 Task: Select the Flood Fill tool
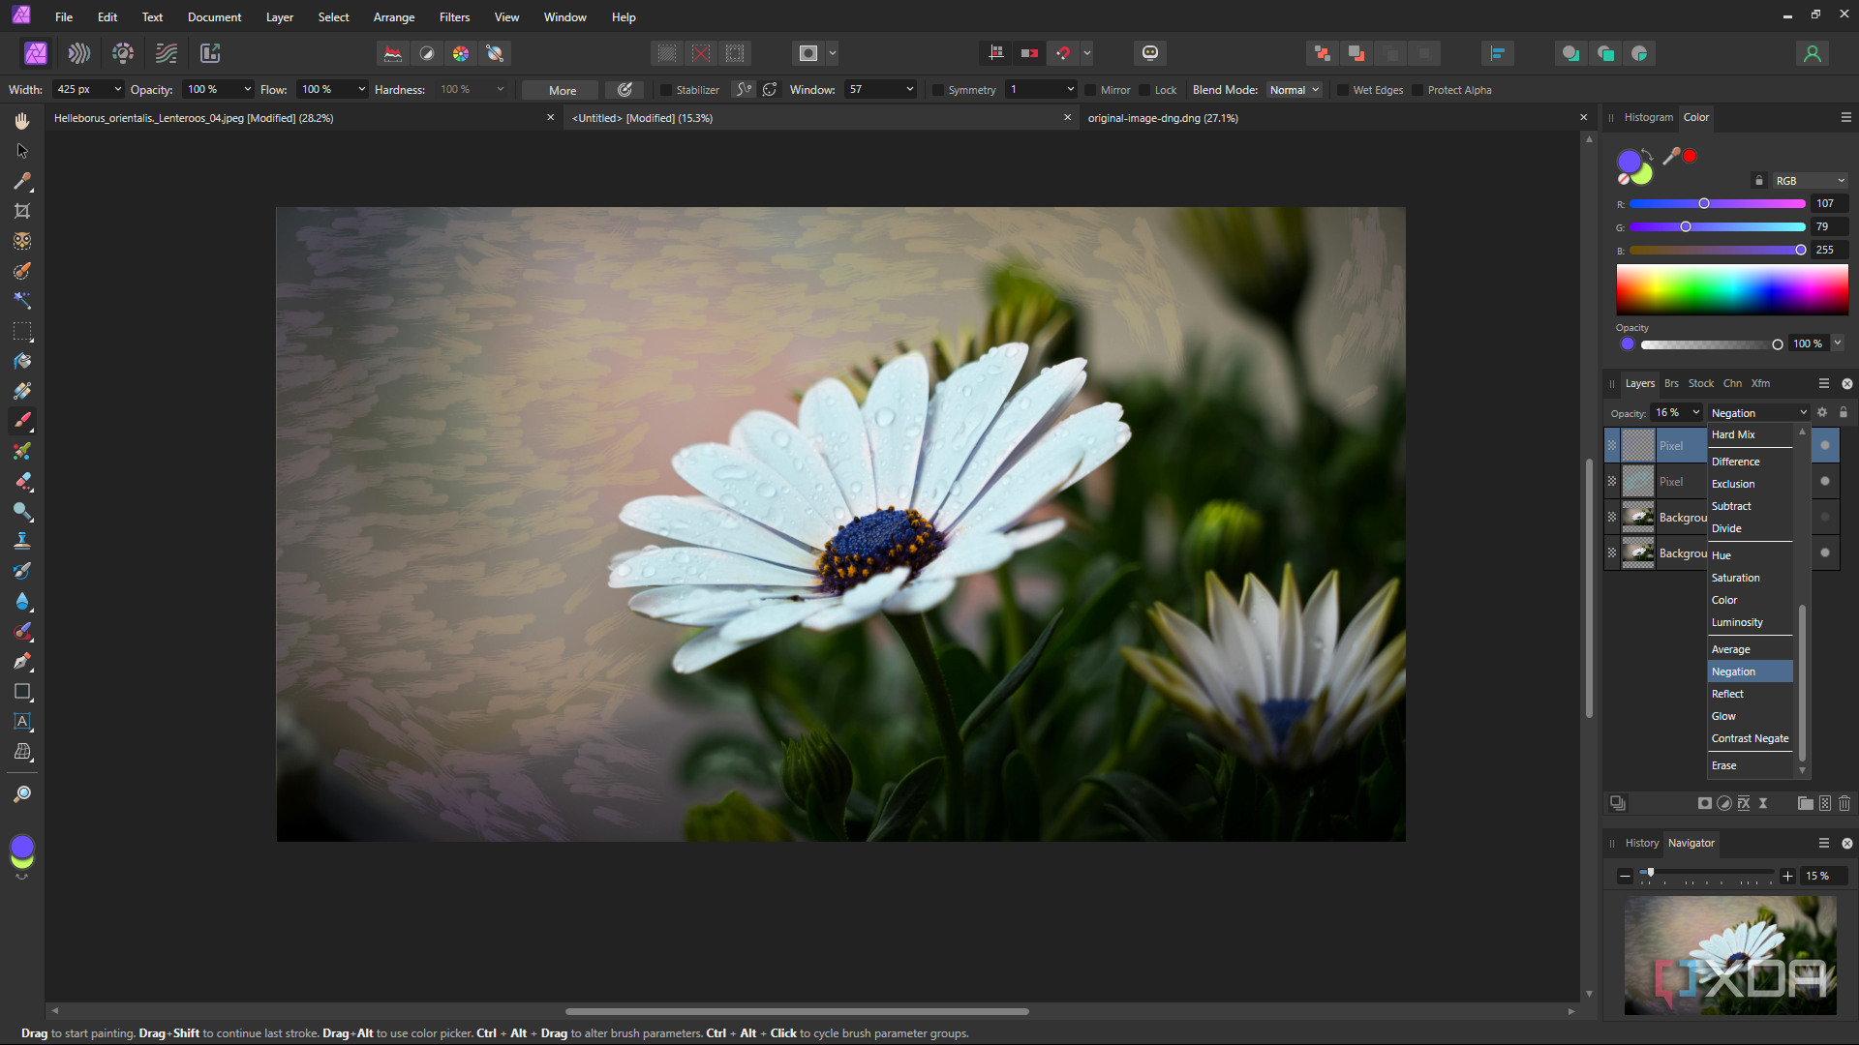tap(22, 361)
